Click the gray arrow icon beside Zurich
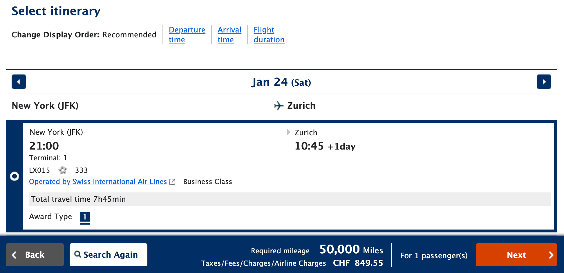Image resolution: width=564 pixels, height=273 pixels. click(288, 132)
